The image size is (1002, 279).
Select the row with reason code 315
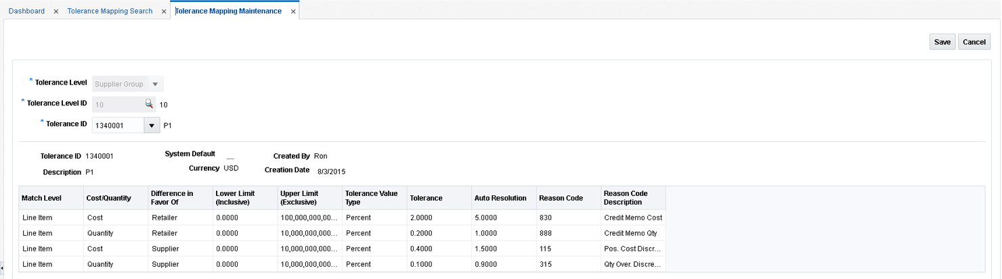coord(342,264)
